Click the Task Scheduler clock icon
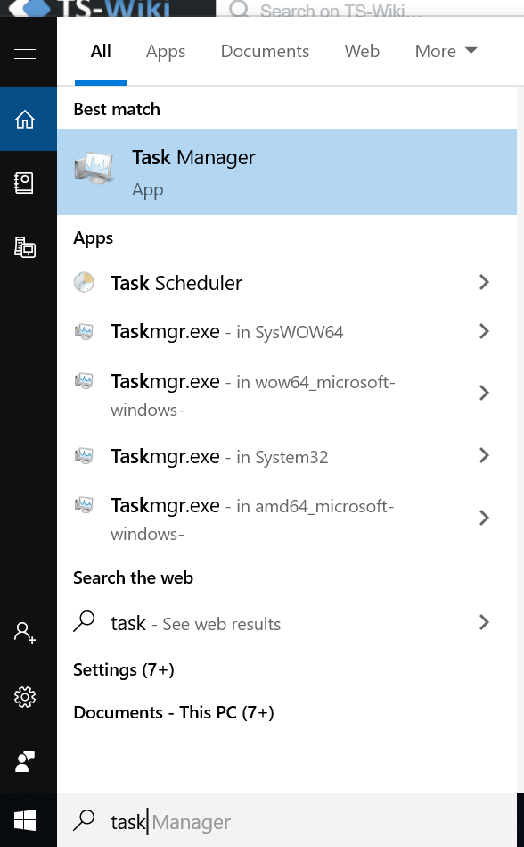 84,282
